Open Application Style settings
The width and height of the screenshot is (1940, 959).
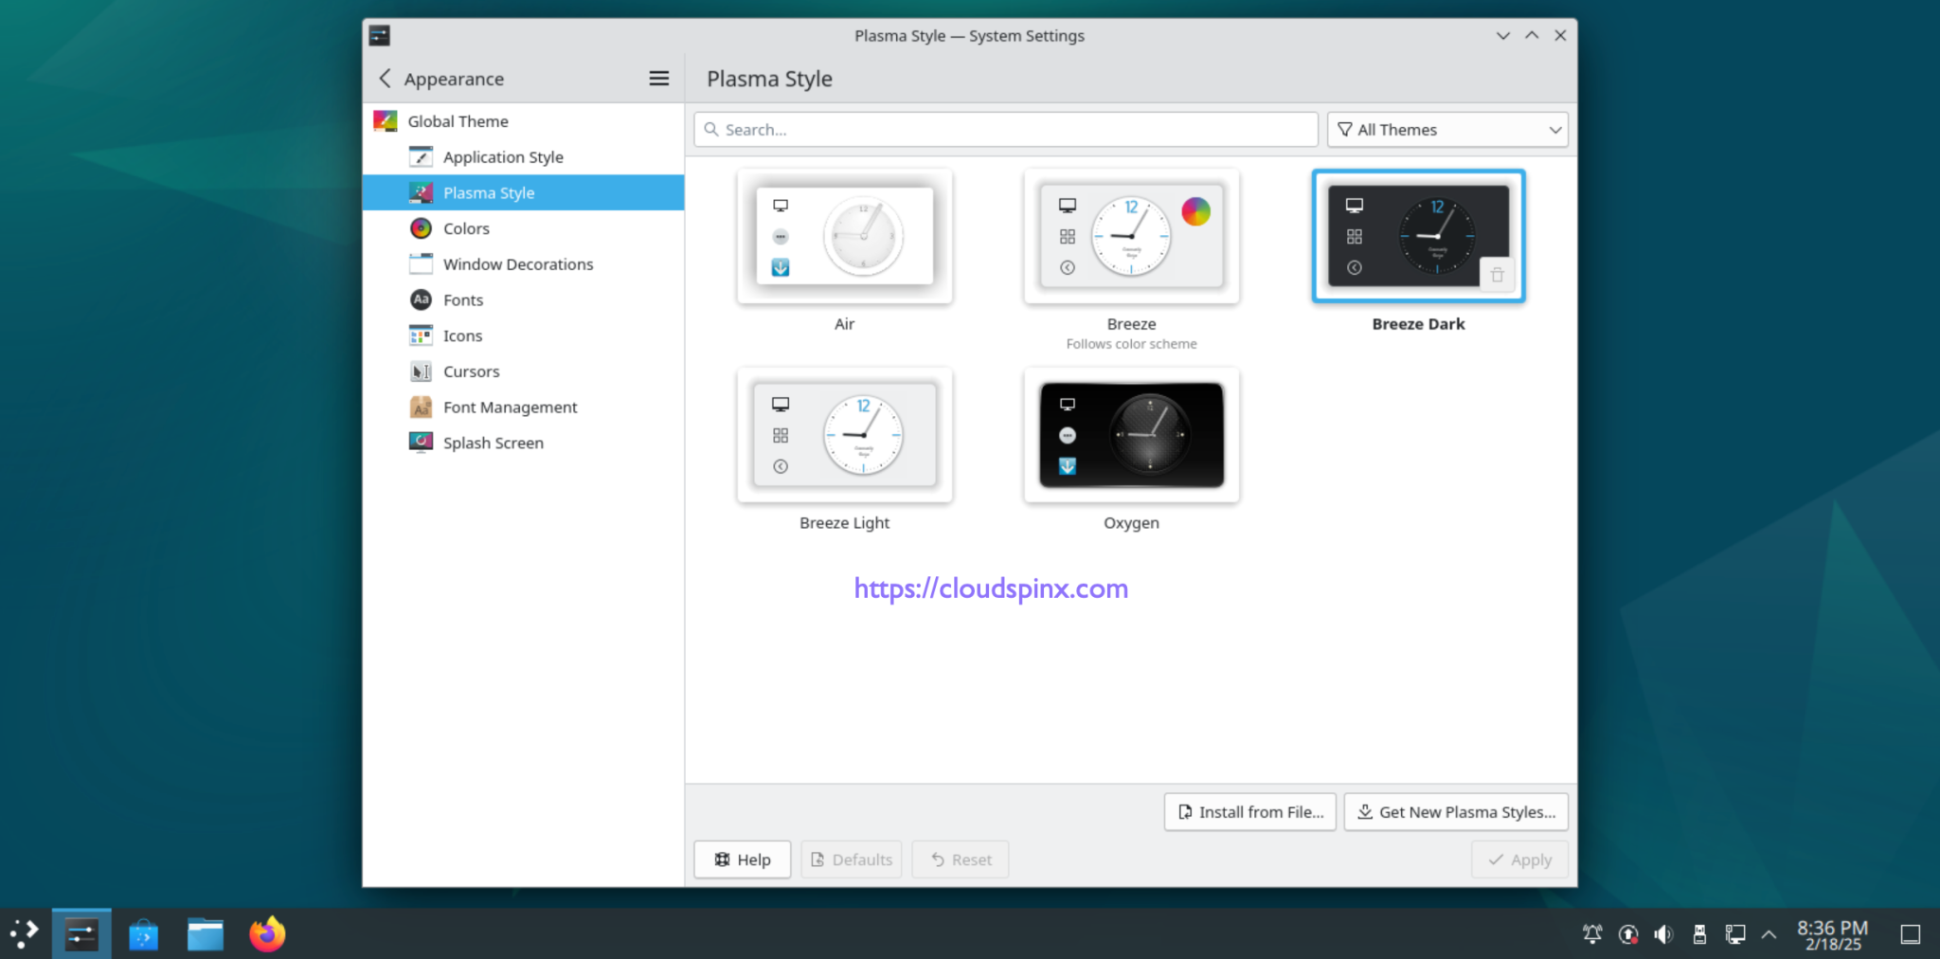tap(422, 156)
